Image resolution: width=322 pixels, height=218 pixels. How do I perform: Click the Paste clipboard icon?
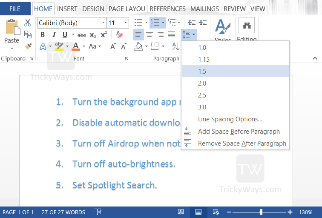click(x=12, y=27)
